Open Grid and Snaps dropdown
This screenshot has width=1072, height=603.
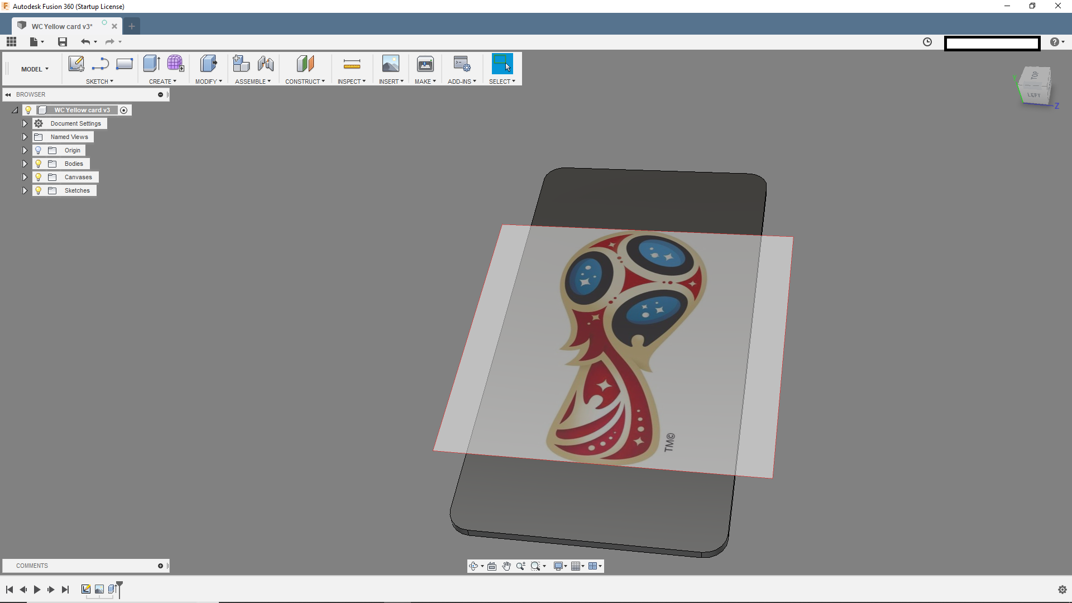(x=577, y=566)
